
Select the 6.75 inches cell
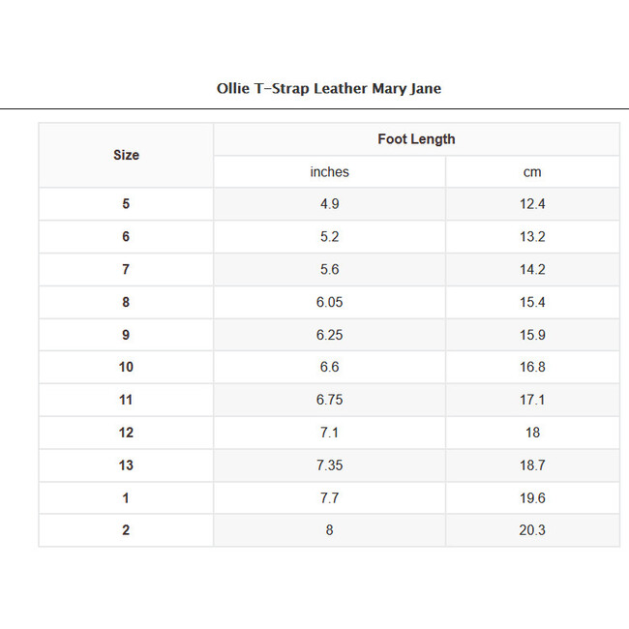coord(329,400)
